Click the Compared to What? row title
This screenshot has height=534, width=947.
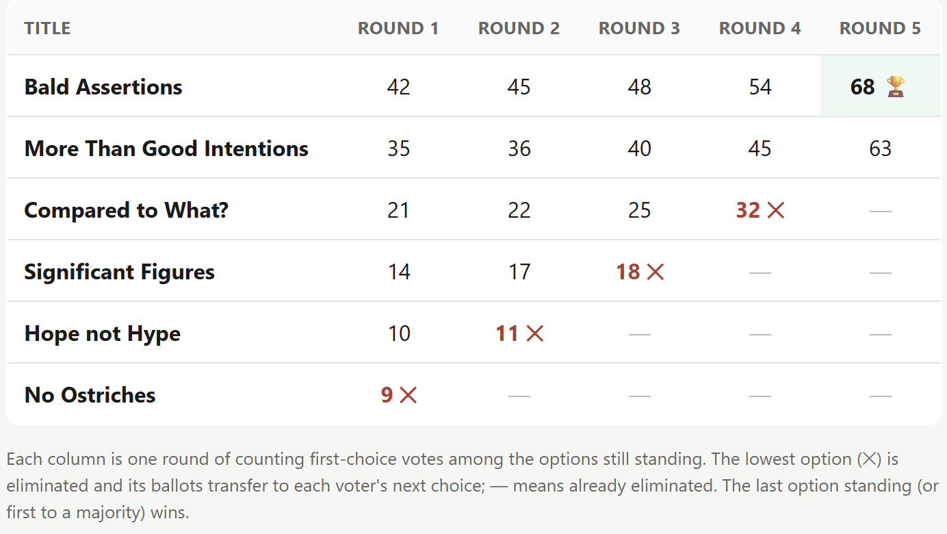pos(127,210)
